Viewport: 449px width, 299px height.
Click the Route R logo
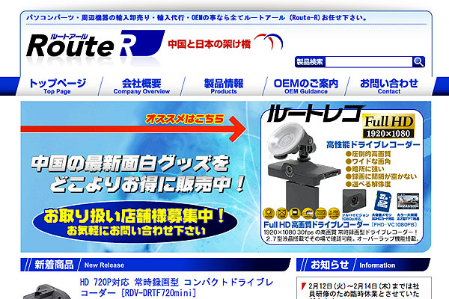[95, 44]
